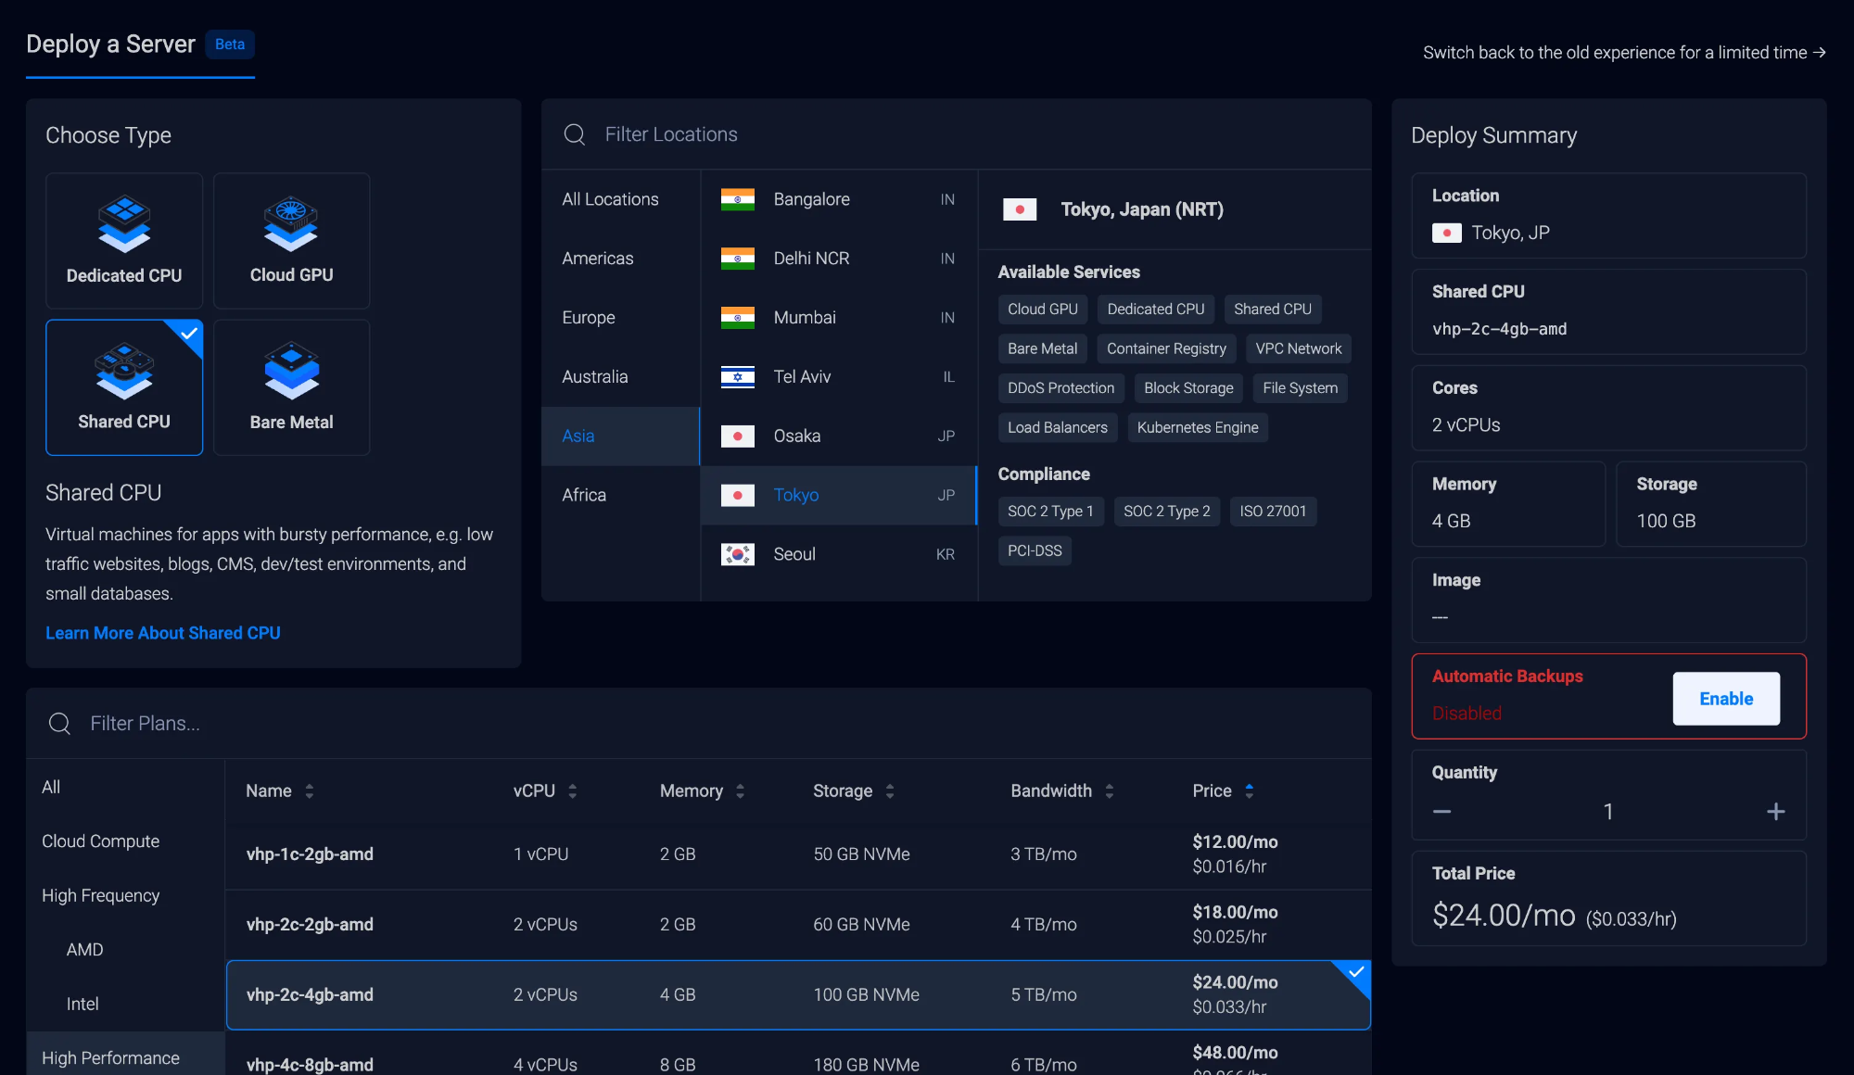Decrease quantity with the minus icon

coord(1441,812)
